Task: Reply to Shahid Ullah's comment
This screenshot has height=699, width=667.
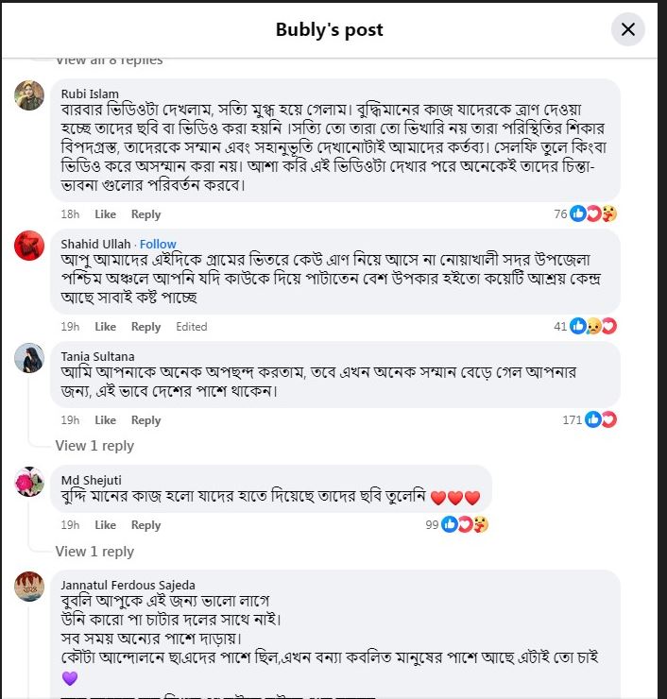Action: 145,327
